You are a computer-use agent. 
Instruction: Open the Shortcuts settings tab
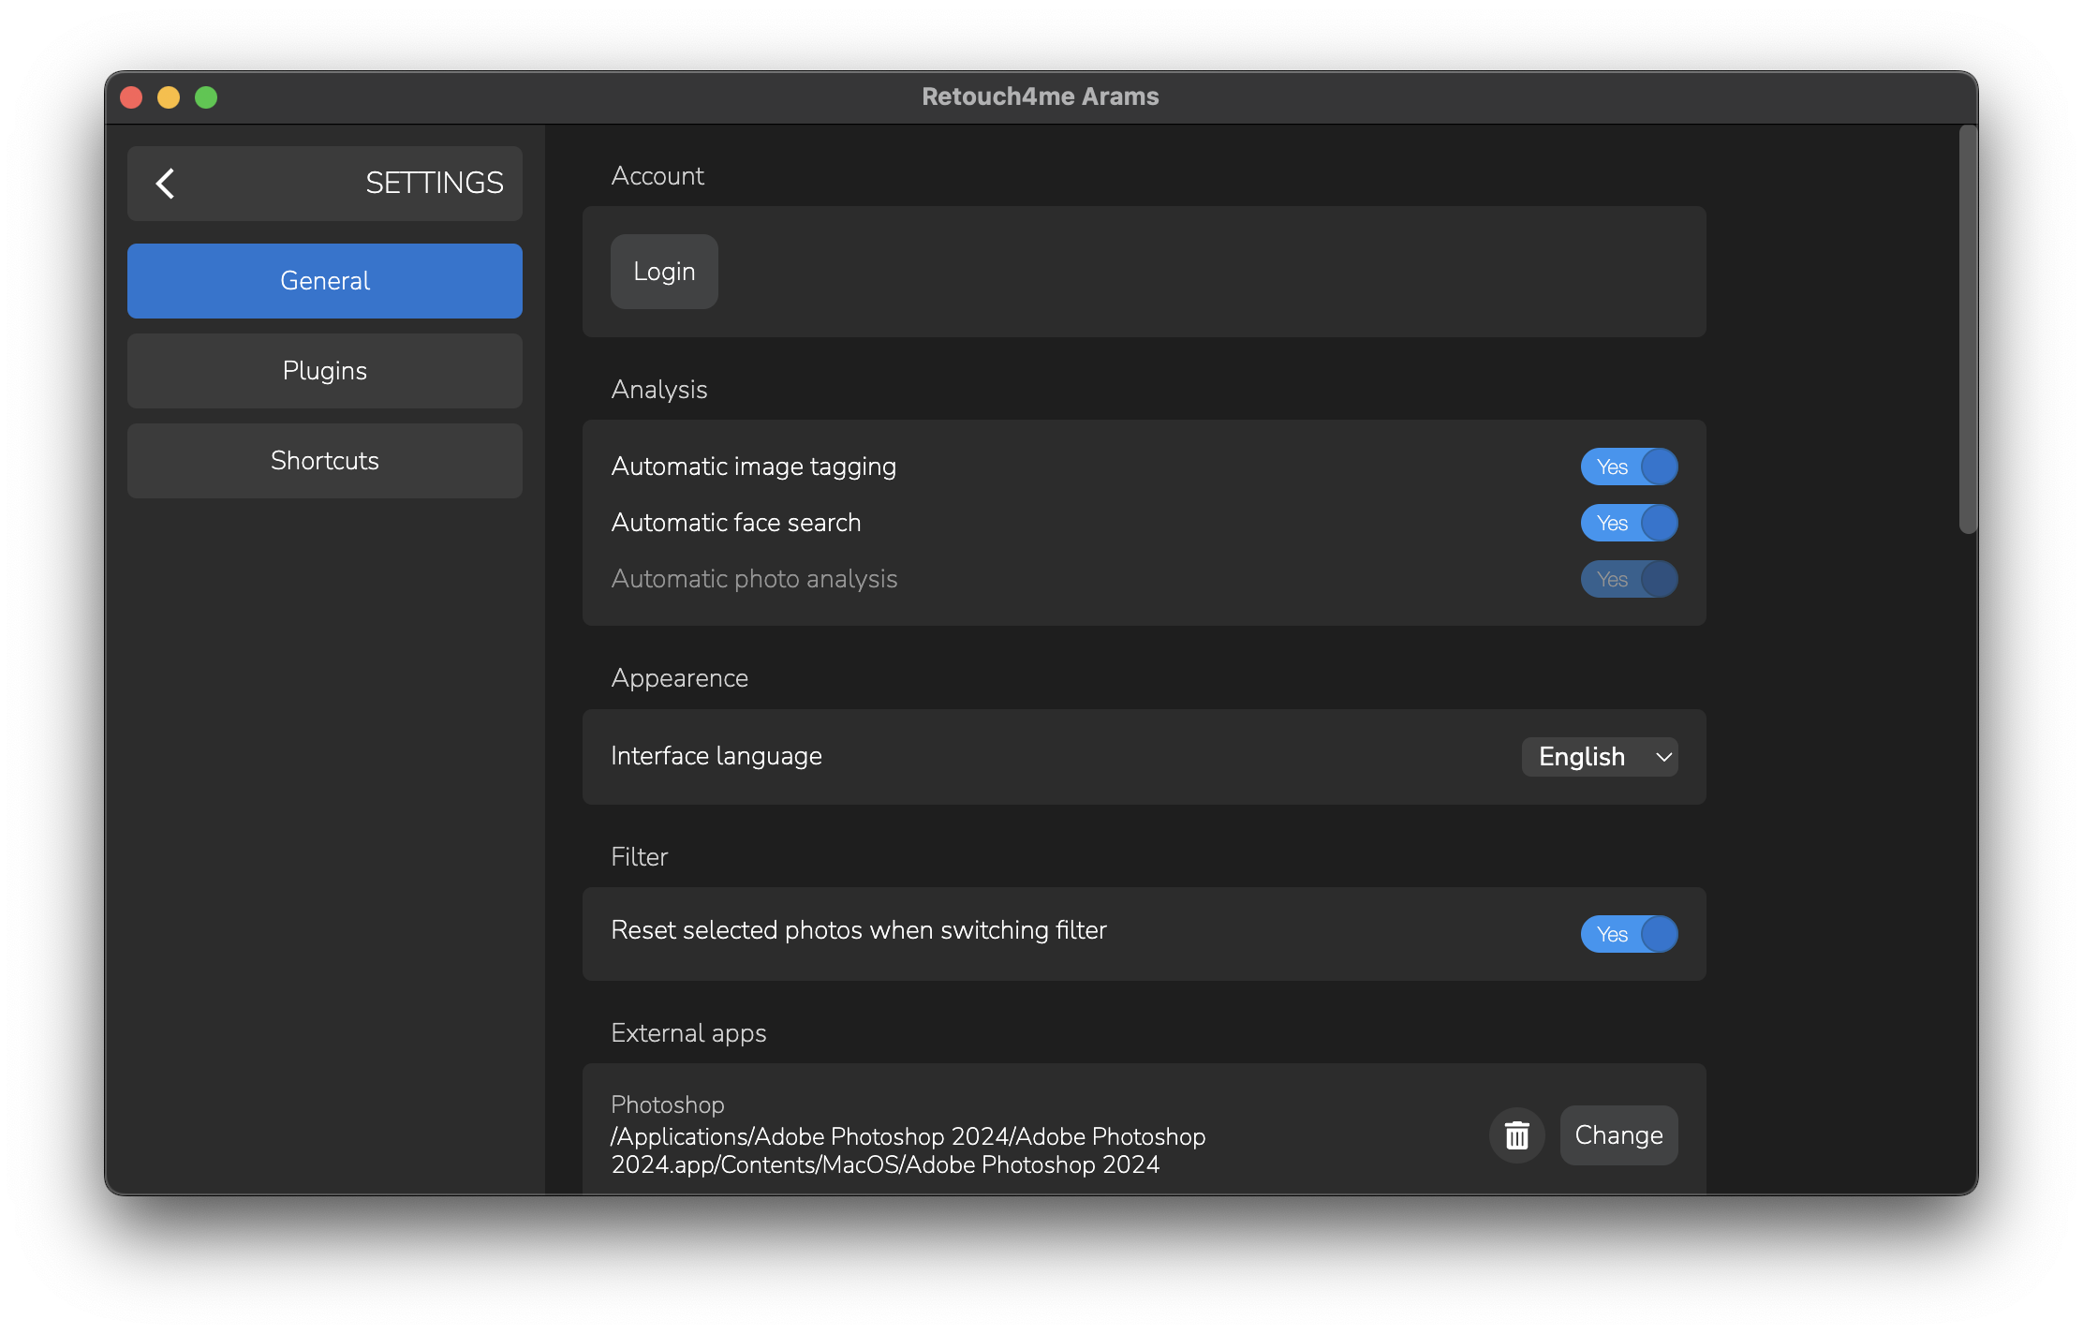(x=324, y=461)
